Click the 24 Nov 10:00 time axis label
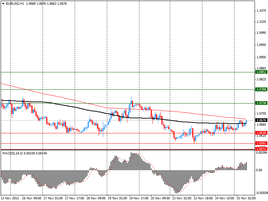The image size is (268, 201). pyautogui.click(x=225, y=198)
